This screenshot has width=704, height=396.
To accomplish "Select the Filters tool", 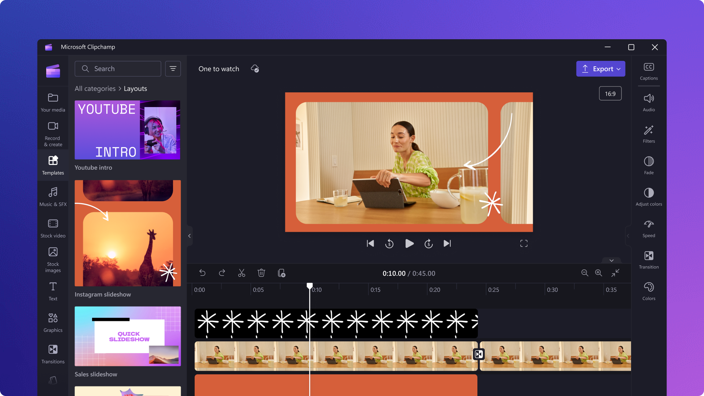I will click(648, 134).
